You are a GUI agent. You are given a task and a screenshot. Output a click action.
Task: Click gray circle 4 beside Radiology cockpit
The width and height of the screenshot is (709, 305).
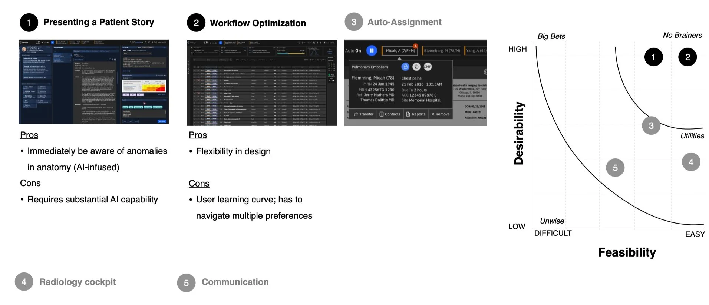pos(24,282)
